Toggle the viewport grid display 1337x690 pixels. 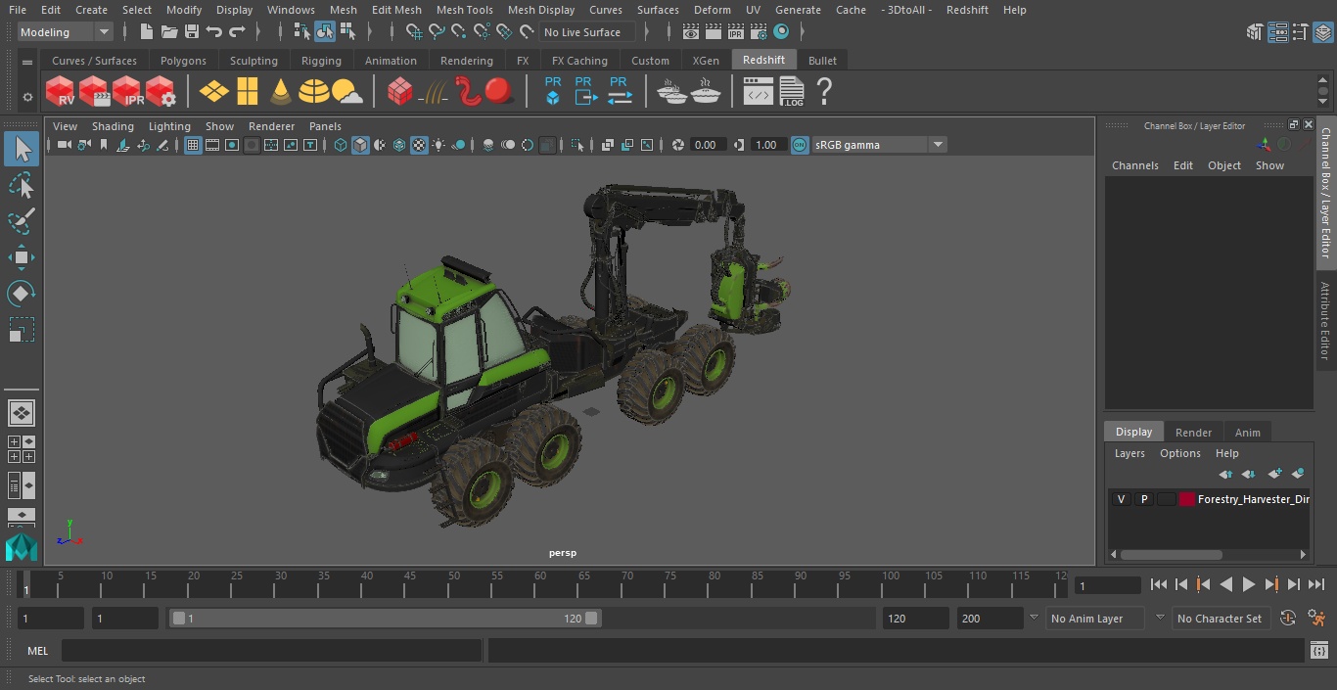click(193, 145)
